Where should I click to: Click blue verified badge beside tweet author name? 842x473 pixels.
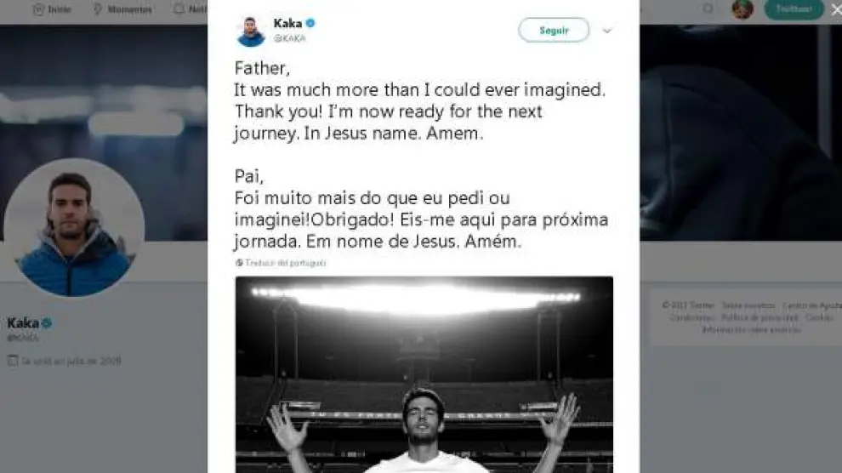click(311, 23)
